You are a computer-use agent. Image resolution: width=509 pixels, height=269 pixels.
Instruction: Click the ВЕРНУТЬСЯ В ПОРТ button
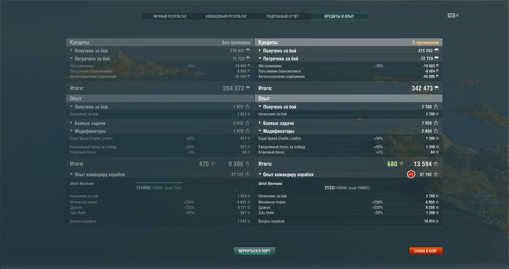pyautogui.click(x=254, y=251)
